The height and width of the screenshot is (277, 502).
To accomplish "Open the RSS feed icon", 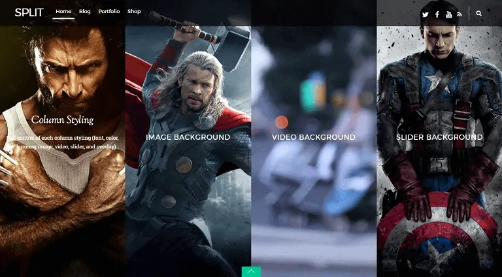I will [460, 14].
